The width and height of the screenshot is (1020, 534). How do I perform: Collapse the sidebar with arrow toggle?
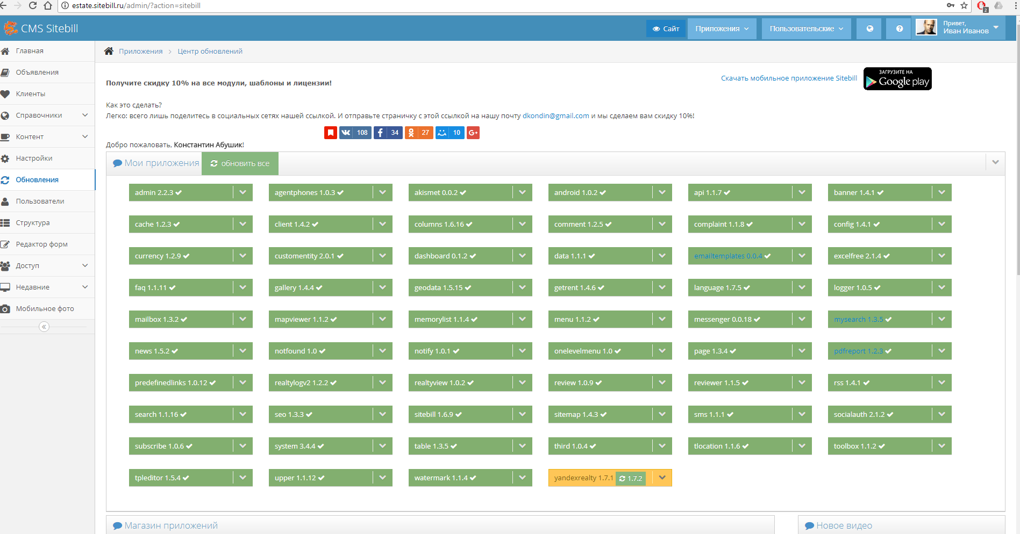tap(44, 327)
